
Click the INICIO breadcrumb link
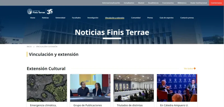[29, 46]
